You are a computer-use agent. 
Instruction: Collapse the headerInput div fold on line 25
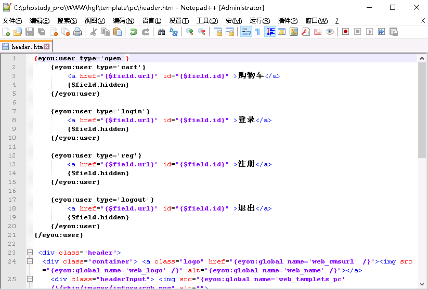pos(30,279)
